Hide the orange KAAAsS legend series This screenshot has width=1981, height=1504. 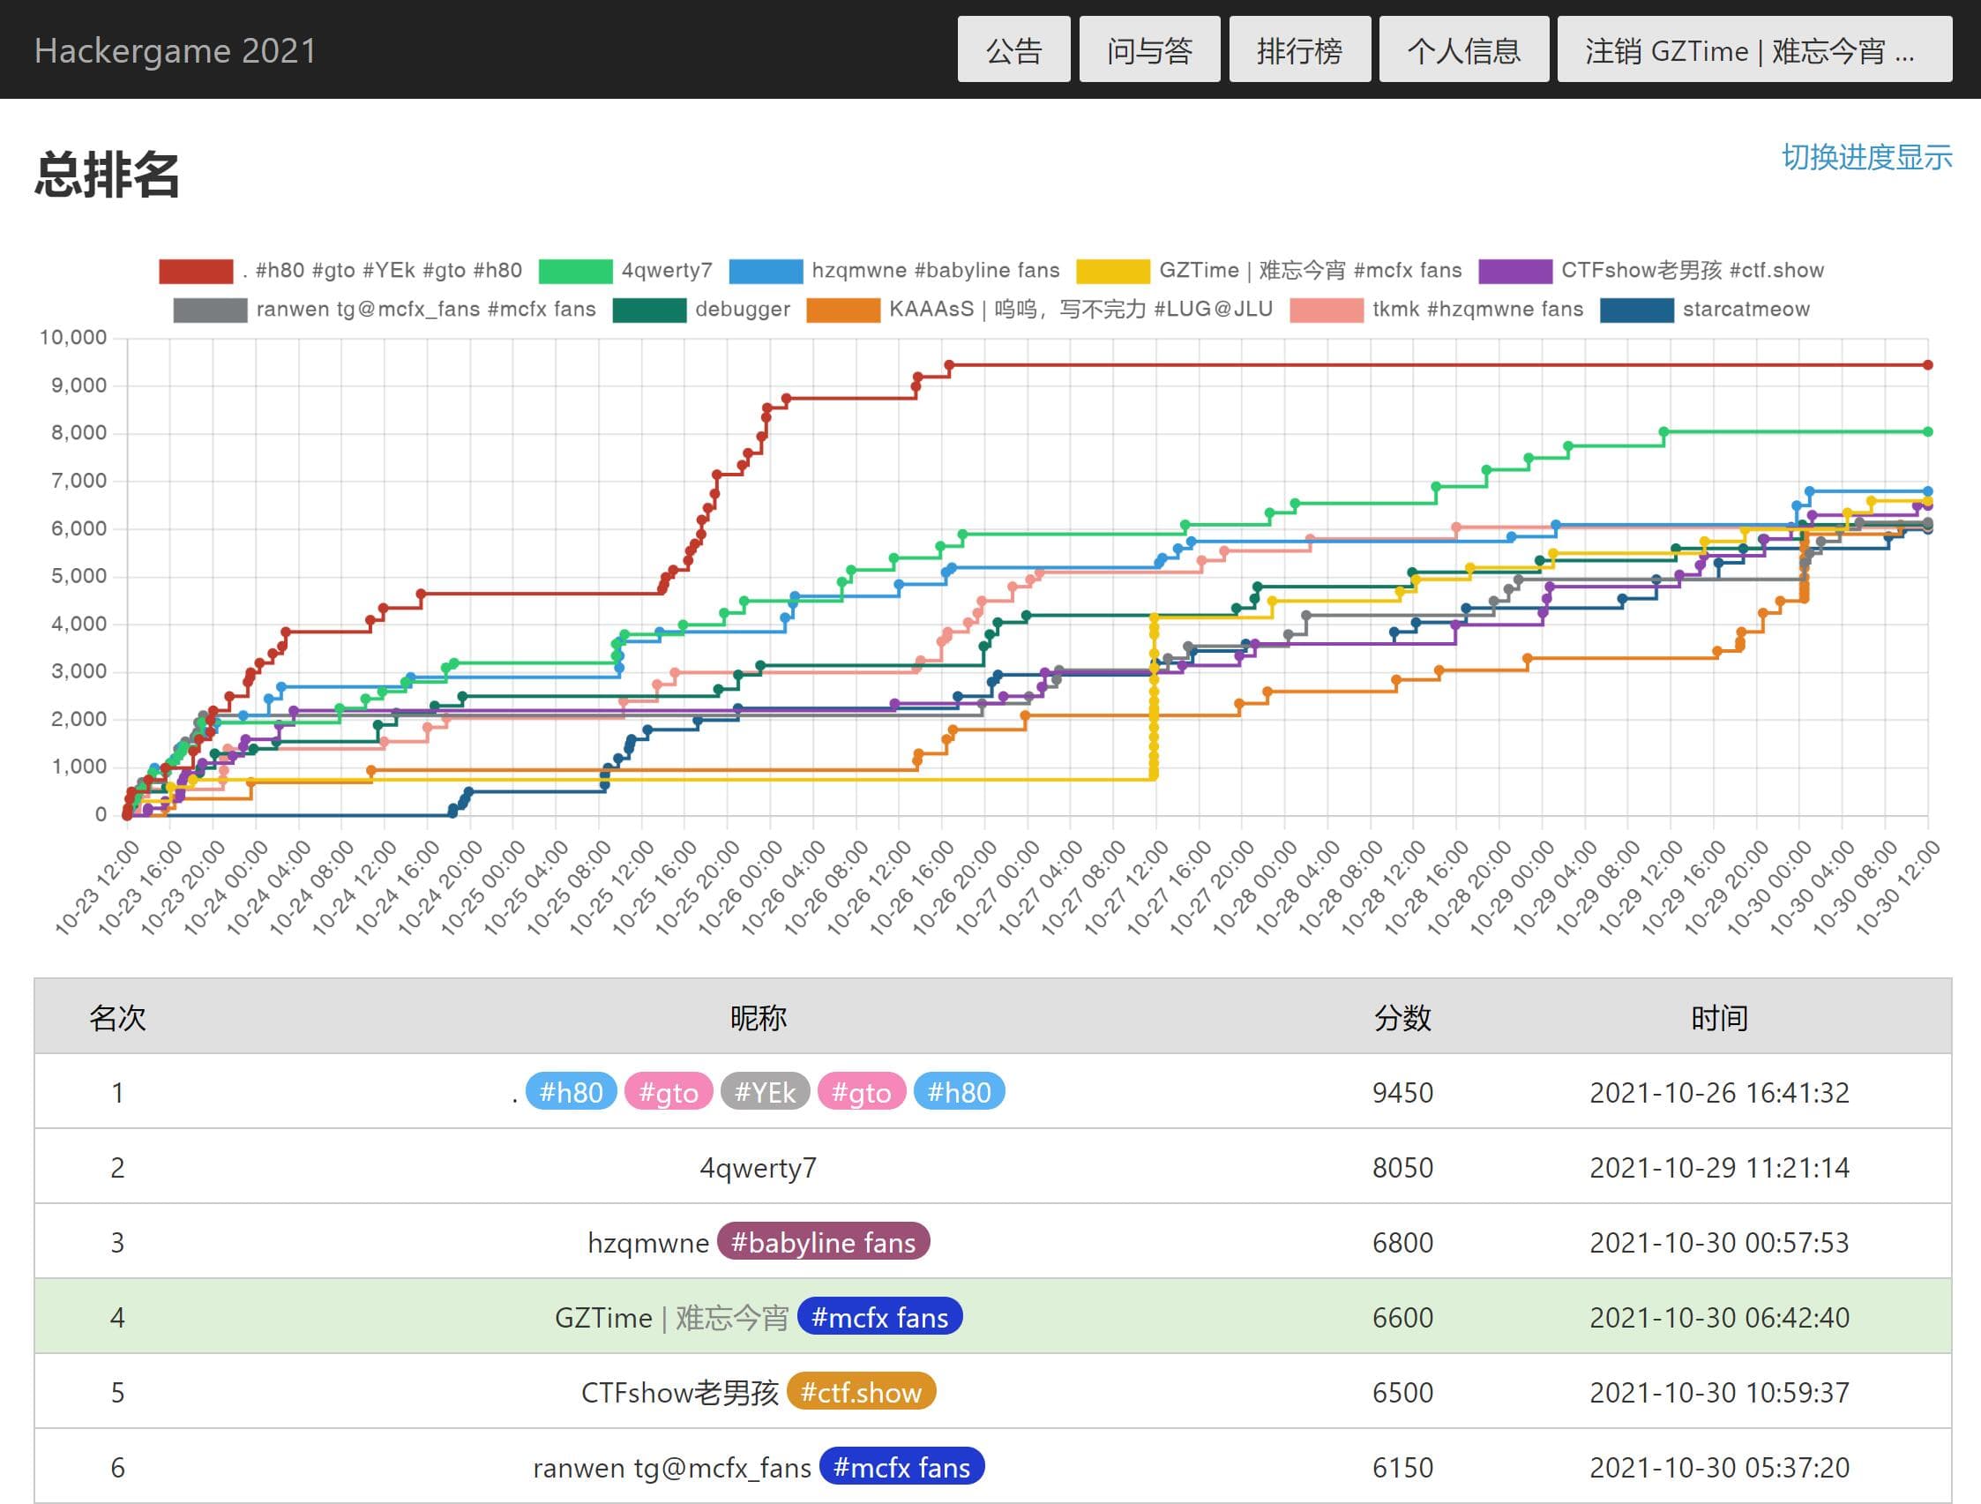[842, 310]
